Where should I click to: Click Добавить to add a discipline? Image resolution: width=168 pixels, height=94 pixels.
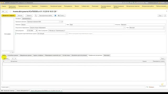coord(6,58)
